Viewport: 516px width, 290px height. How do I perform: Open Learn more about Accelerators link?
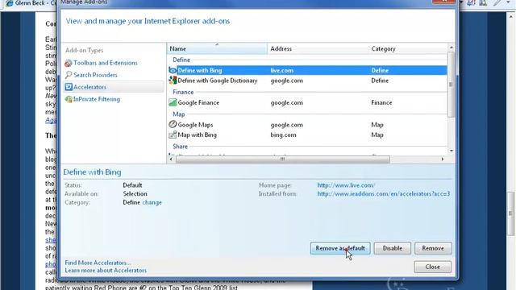point(106,271)
